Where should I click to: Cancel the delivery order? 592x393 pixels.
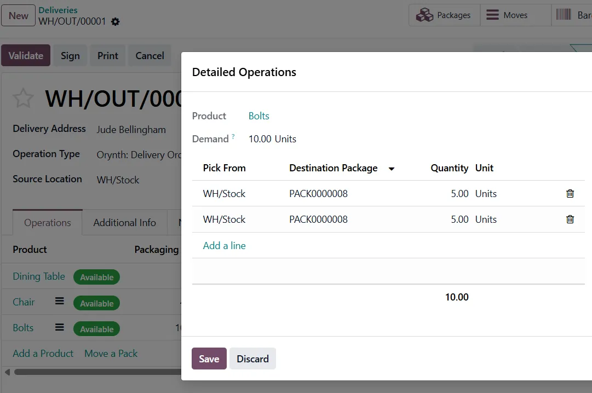click(x=150, y=55)
